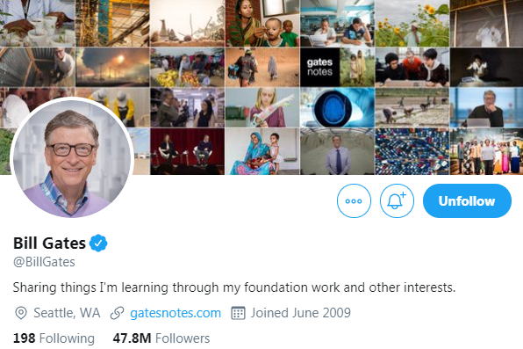Viewport: 523px width, 349px height.
Task: Click the calendar icon by Joined June 2009
Action: pyautogui.click(x=238, y=313)
